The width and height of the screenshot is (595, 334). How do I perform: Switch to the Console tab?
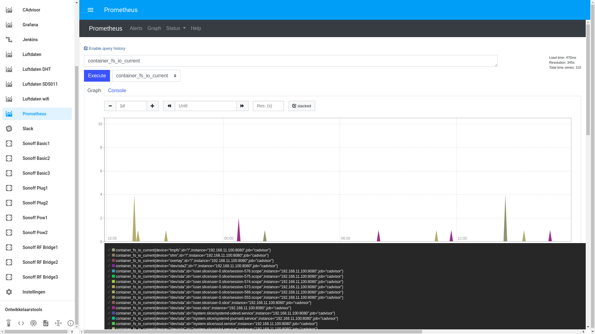(x=117, y=91)
